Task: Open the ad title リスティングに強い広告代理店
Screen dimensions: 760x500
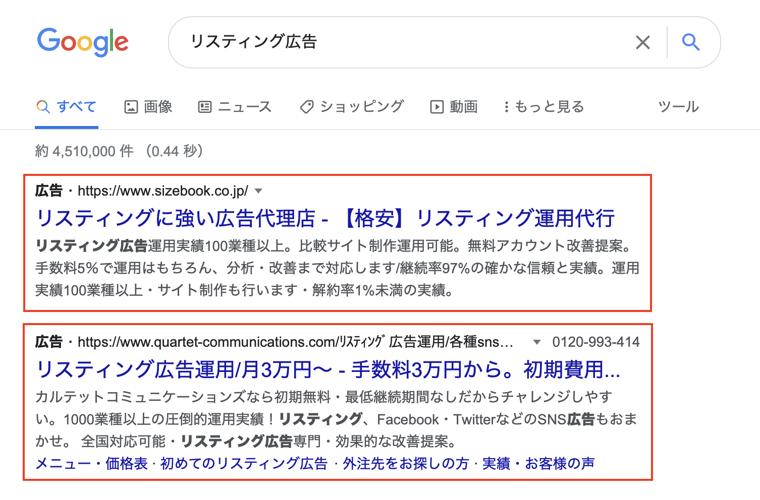Action: point(325,218)
